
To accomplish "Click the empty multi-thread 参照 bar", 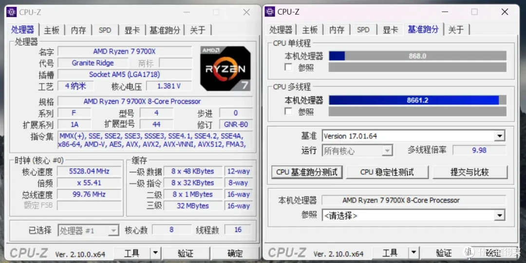I will pos(417,111).
